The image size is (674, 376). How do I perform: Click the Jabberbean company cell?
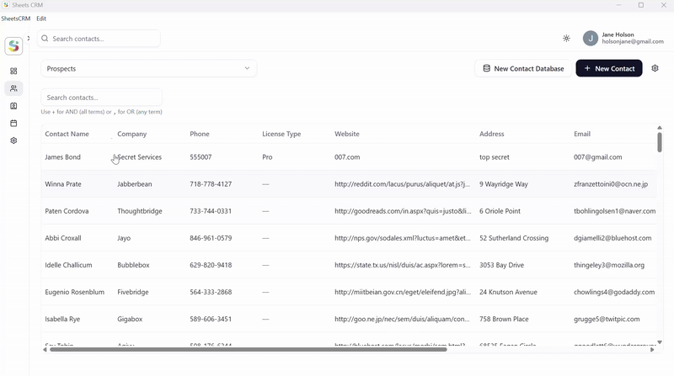click(135, 184)
